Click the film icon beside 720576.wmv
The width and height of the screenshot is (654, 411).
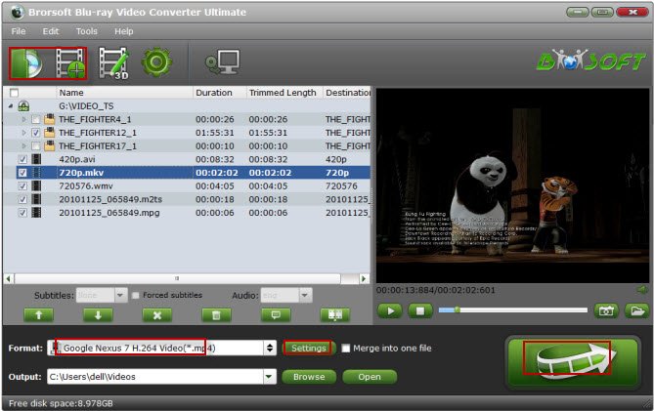[x=37, y=185]
